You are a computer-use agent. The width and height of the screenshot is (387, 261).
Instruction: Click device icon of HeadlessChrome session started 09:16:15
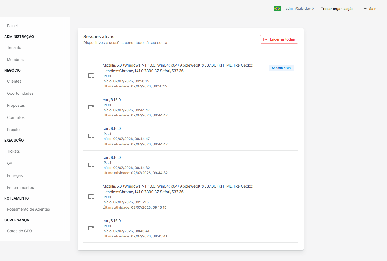click(91, 197)
